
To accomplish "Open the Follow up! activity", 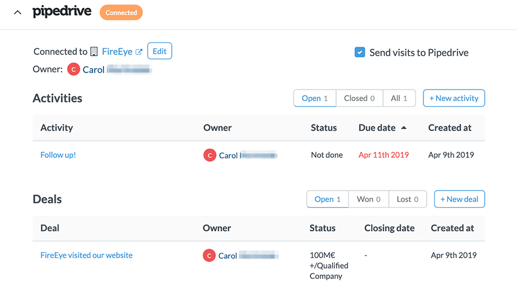I will 58,155.
